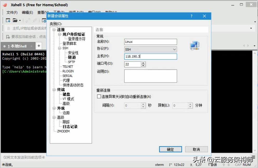The width and height of the screenshot is (258, 168).
Task: Expand the folder icon dropdown arrow on toolbar
Action: click(x=20, y=20)
